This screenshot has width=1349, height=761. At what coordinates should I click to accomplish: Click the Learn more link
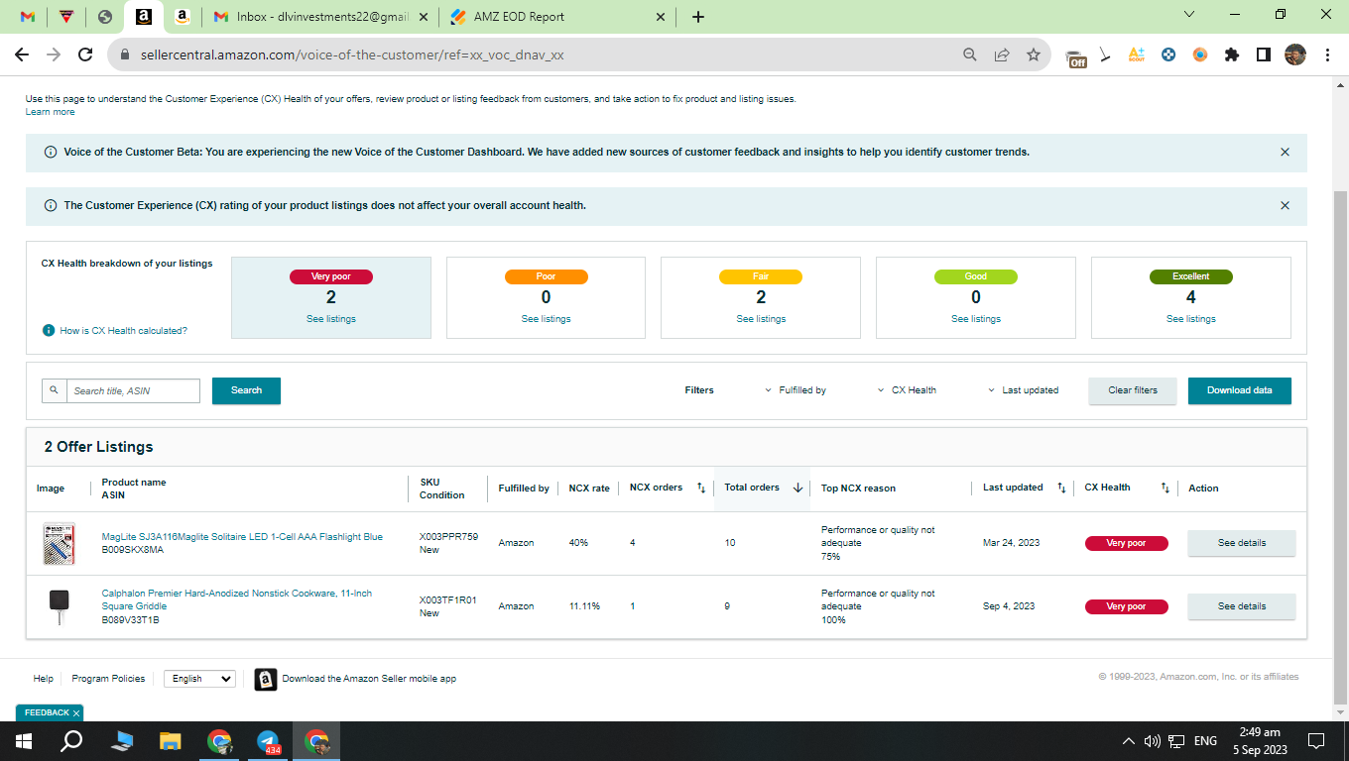pyautogui.click(x=51, y=112)
